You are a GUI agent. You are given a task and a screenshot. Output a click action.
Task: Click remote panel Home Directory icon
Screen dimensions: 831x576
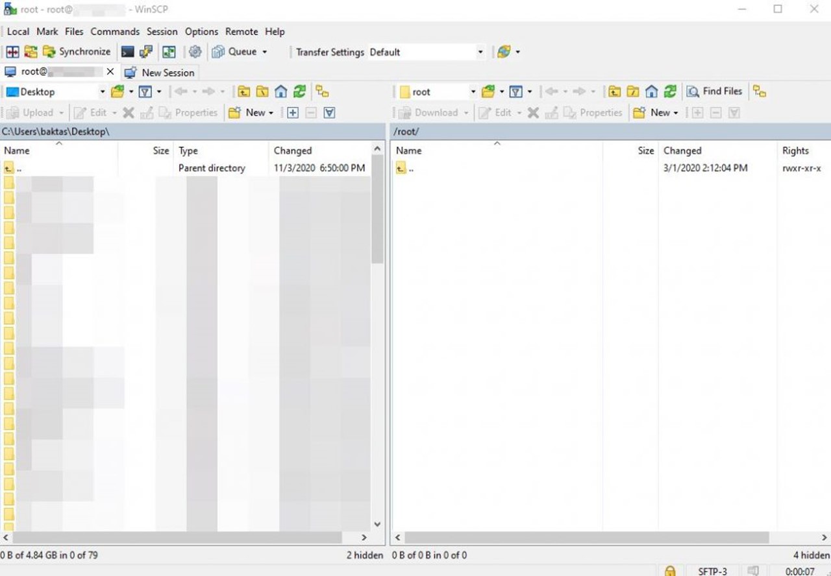click(x=652, y=91)
